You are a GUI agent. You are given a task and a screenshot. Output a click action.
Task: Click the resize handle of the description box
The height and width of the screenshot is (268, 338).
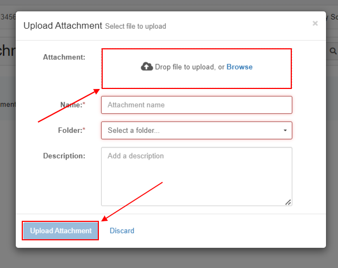tap(288, 202)
